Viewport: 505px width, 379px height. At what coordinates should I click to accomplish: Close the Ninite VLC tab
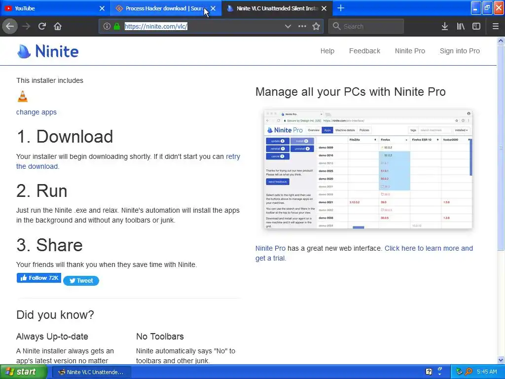pyautogui.click(x=325, y=8)
